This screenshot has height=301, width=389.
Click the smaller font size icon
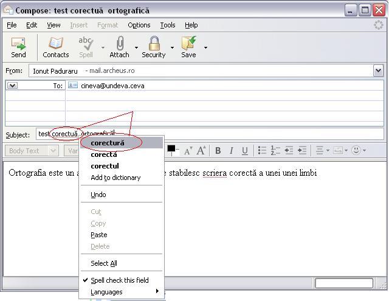(x=188, y=151)
